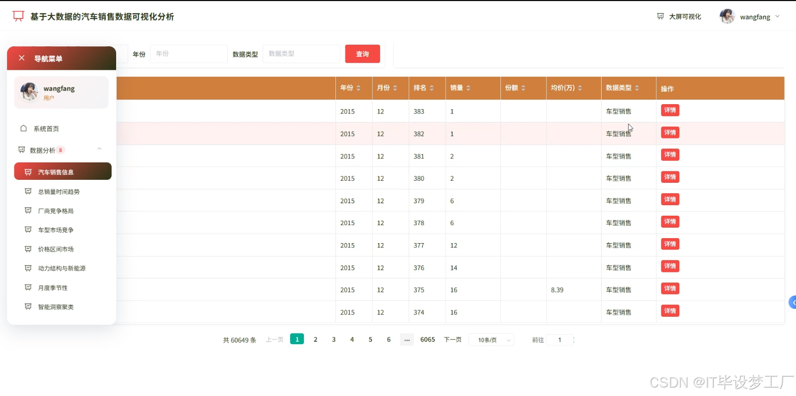
Task: Click the 价格区间市场 item icon
Action: [x=28, y=249]
